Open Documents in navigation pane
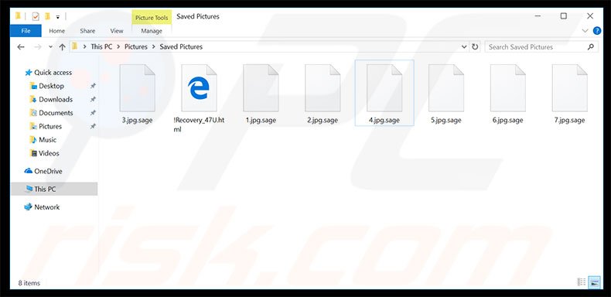Viewport: 611px width, 297px height. (x=56, y=113)
